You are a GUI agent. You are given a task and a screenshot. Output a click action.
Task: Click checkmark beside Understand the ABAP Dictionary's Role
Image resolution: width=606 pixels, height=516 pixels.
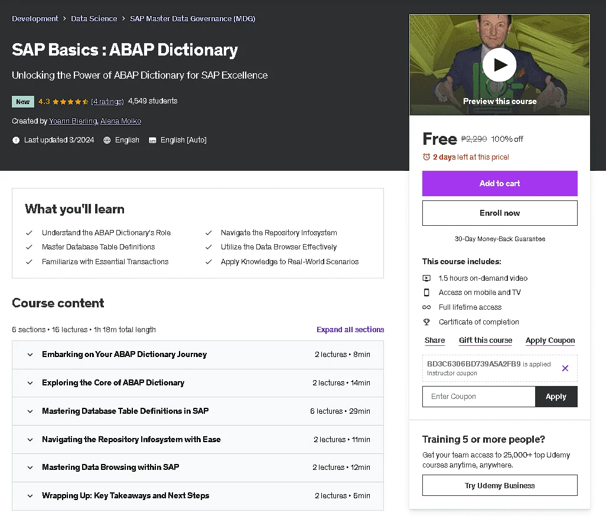(x=29, y=233)
